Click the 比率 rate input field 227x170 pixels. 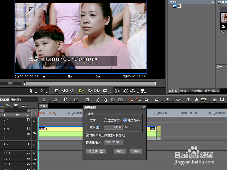click(x=113, y=127)
